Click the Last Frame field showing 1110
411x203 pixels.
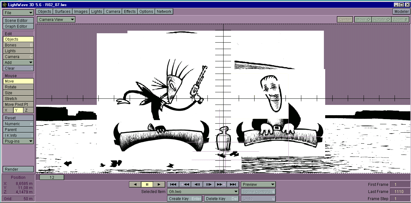(x=399, y=192)
